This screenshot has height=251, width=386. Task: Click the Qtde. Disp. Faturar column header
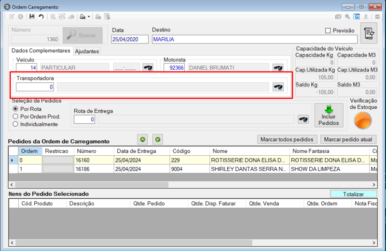pos(217,204)
